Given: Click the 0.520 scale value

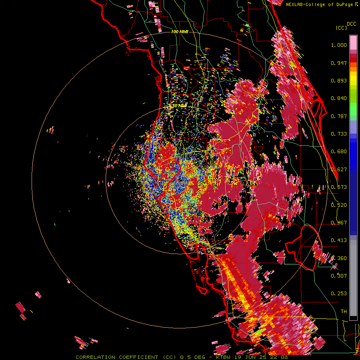Looking at the screenshot, I should [x=339, y=205].
